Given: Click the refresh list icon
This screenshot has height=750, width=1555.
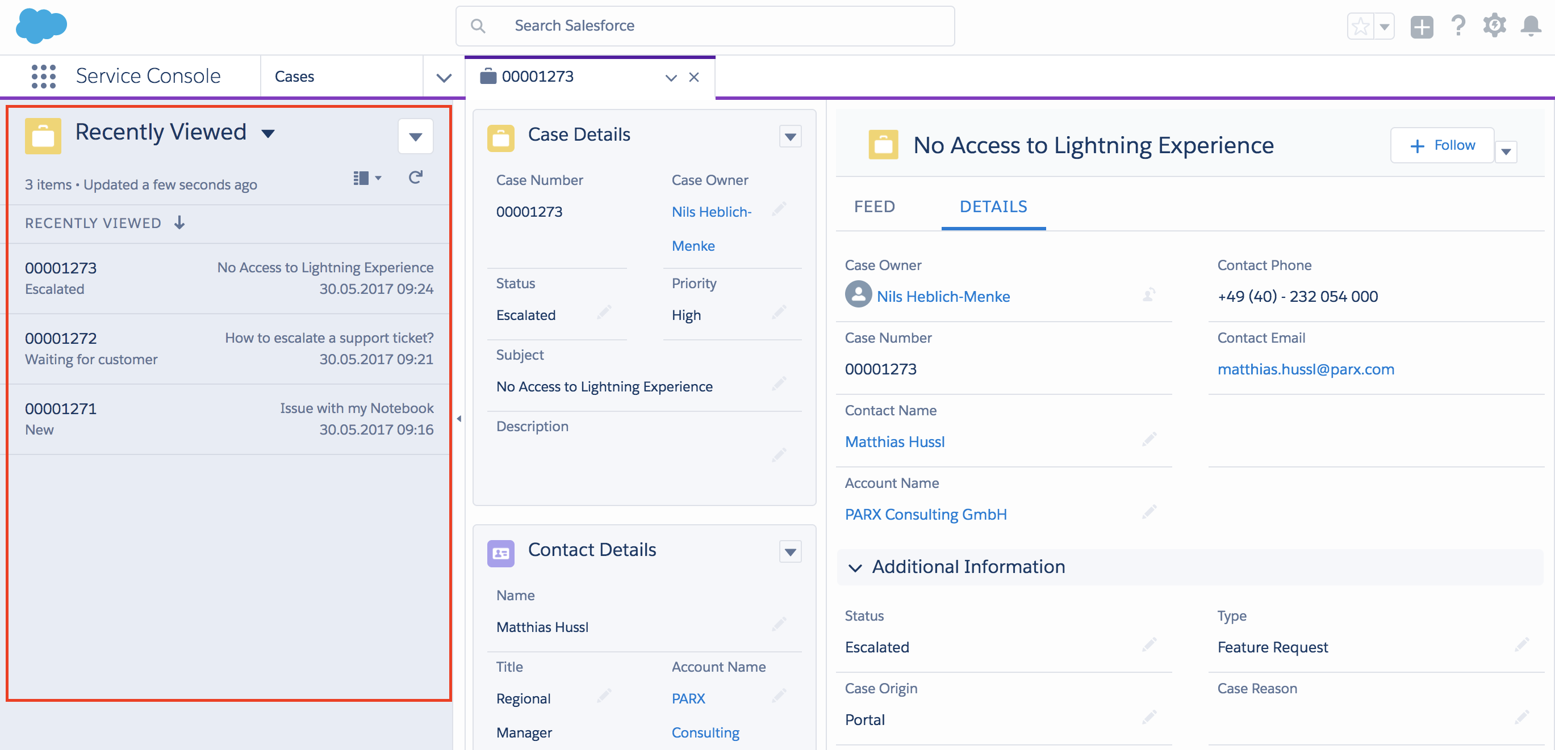Looking at the screenshot, I should click(415, 177).
